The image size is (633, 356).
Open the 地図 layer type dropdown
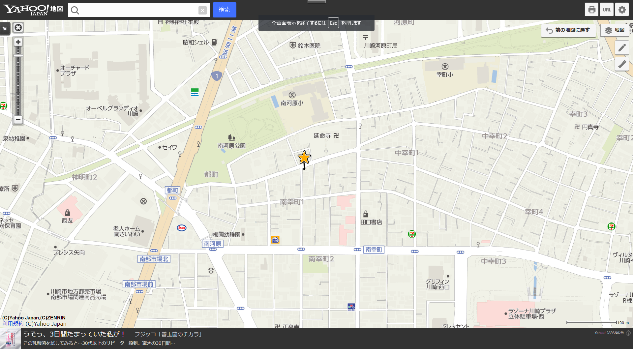[615, 30]
